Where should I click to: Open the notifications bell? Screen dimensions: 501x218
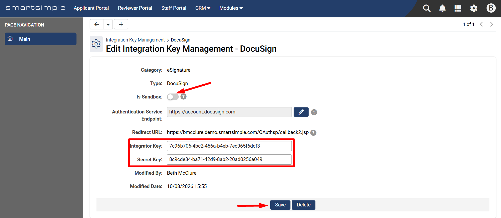click(442, 8)
